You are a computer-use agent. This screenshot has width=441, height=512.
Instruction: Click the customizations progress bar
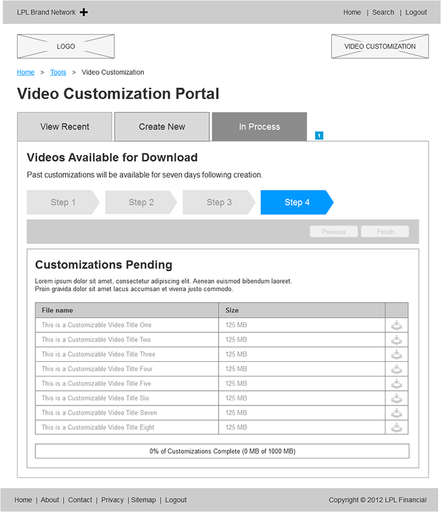point(222,451)
